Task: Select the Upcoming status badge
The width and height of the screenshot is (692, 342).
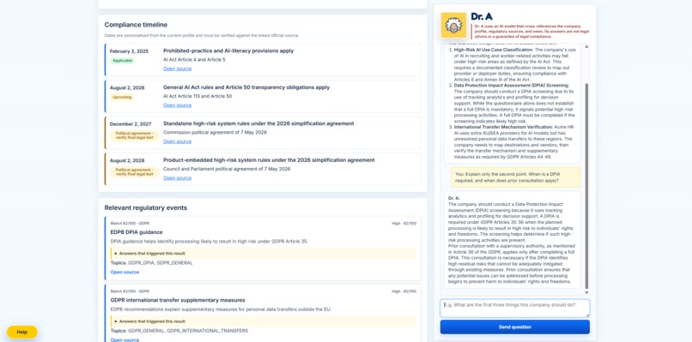Action: pyautogui.click(x=122, y=97)
